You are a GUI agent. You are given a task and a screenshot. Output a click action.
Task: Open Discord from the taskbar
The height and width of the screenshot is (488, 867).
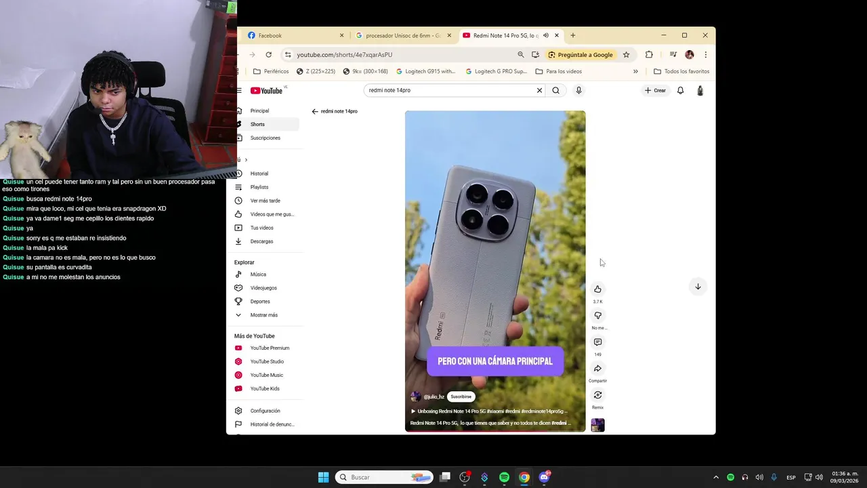[544, 477]
